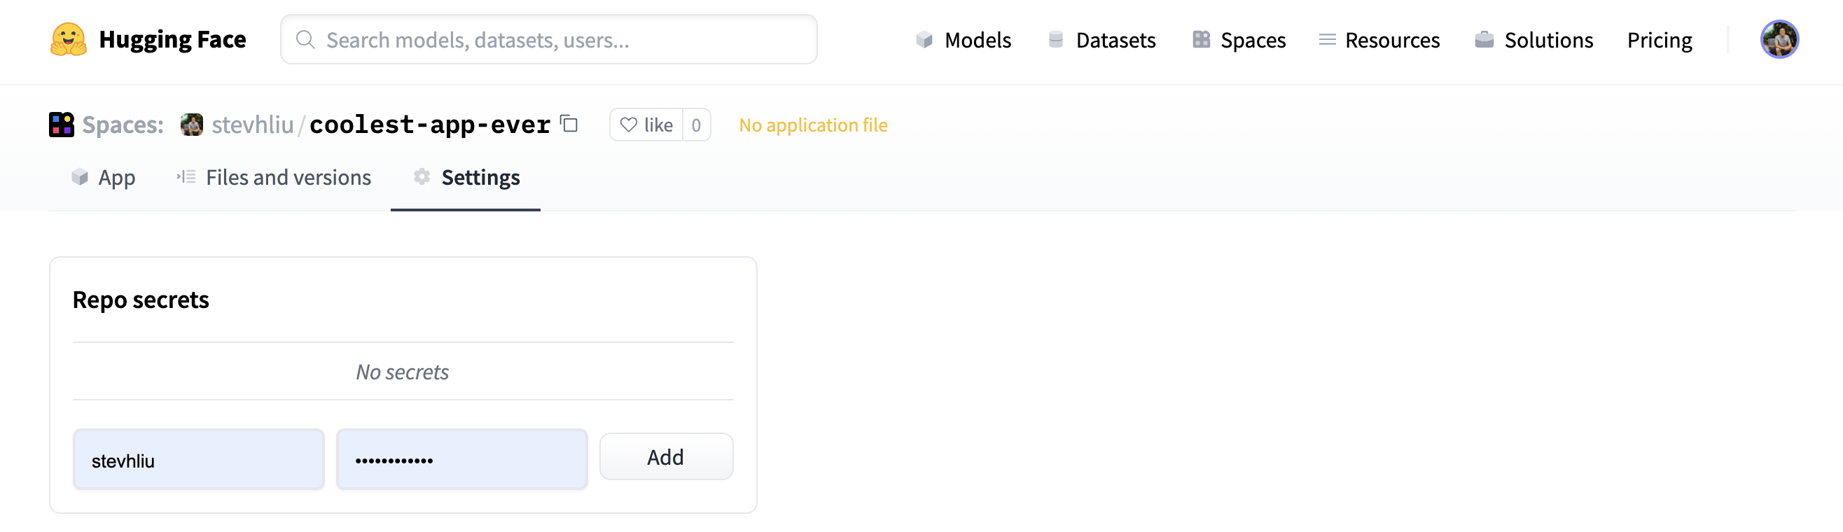This screenshot has width=1843, height=532.
Task: Click the colorful Spaces icon in breadcrumb
Action: pyautogui.click(x=62, y=125)
